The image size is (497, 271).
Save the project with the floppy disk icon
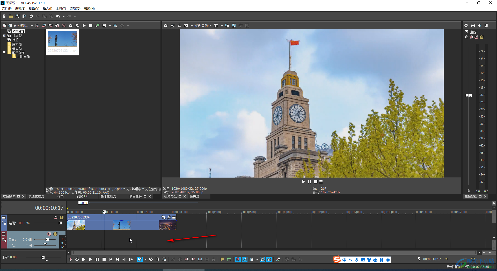[x=18, y=16]
